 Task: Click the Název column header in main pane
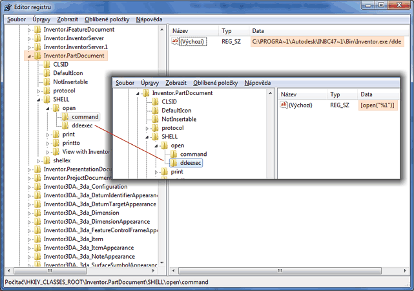[194, 31]
